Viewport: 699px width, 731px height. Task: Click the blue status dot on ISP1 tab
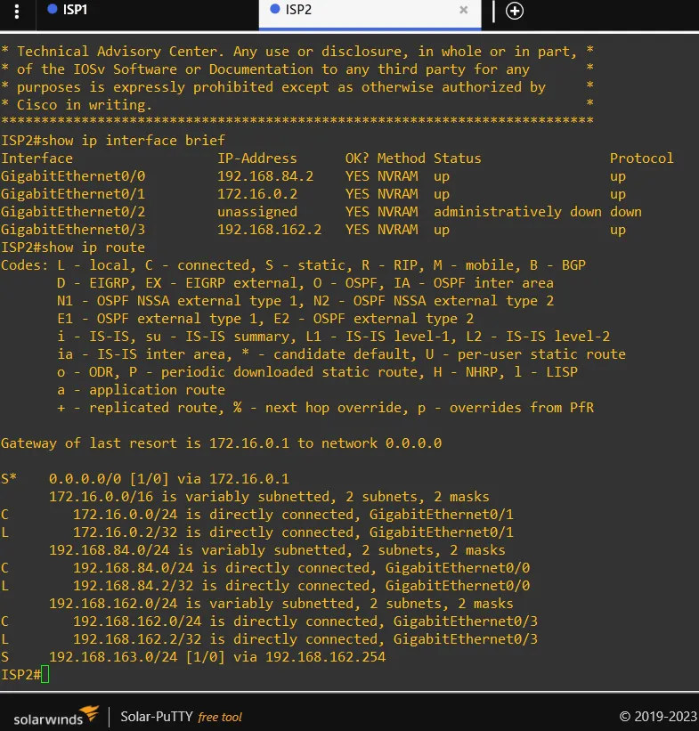pyautogui.click(x=53, y=9)
